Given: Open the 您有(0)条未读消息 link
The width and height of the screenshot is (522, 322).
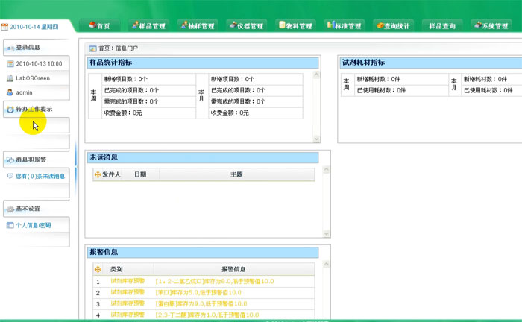Looking at the screenshot, I should pyautogui.click(x=40, y=177).
